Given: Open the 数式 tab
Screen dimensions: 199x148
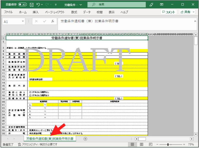Looking at the screenshot, I should coord(74,12).
